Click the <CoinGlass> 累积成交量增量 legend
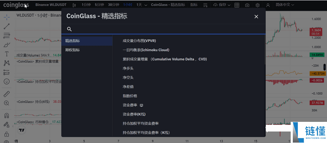327x143 pixels. 37,61
